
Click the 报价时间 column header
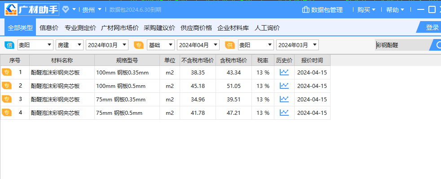pos(312,61)
